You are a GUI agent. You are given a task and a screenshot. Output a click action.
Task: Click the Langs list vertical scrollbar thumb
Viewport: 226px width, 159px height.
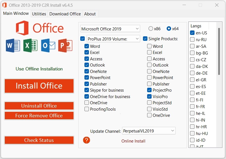(219, 51)
